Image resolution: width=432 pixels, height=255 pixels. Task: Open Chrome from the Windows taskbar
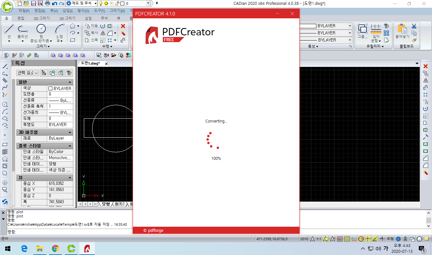point(55,249)
